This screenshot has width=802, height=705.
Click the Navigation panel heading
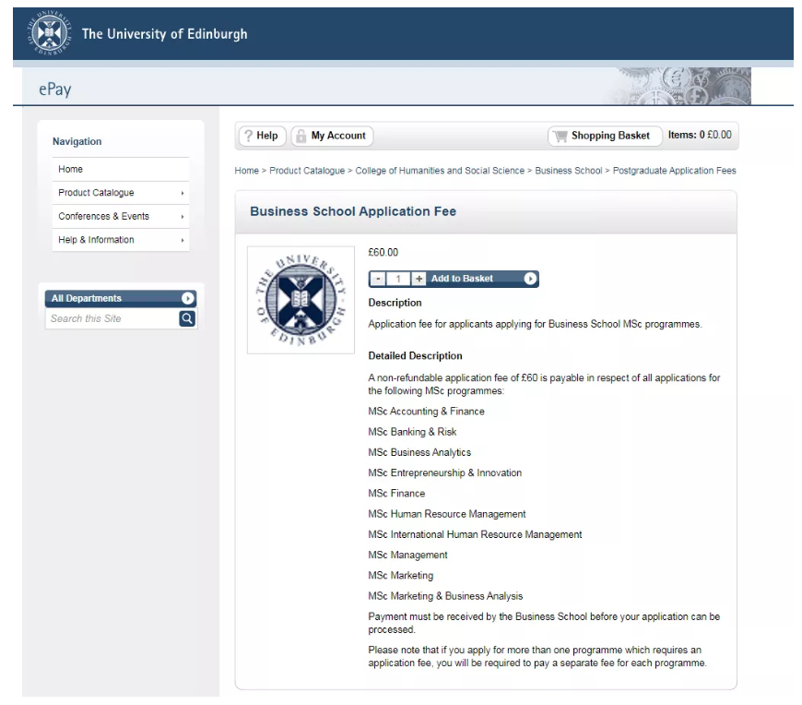coord(77,141)
